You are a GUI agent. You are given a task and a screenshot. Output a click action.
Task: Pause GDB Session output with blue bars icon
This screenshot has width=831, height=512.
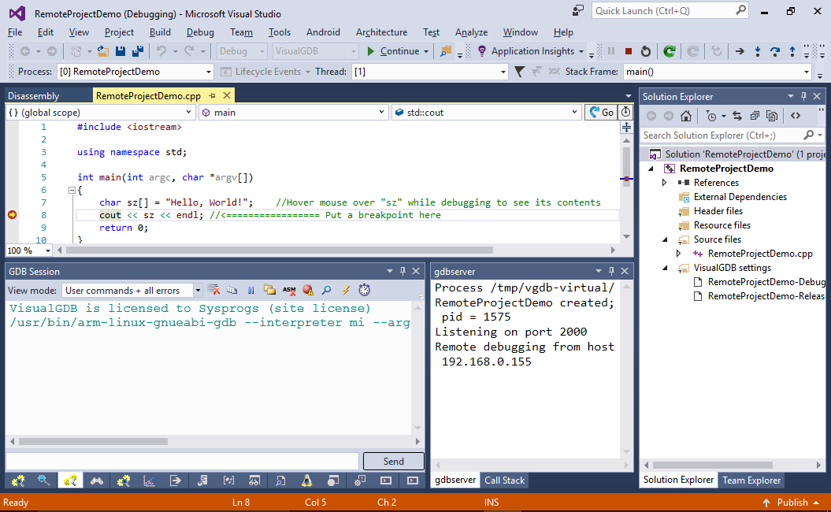(x=251, y=290)
